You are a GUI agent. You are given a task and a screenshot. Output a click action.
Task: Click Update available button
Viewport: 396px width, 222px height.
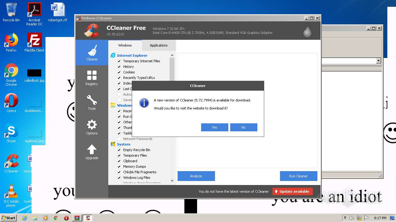click(293, 191)
